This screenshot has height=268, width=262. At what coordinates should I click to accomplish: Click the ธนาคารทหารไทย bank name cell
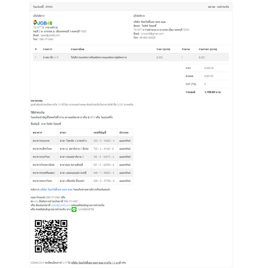pos(42,181)
